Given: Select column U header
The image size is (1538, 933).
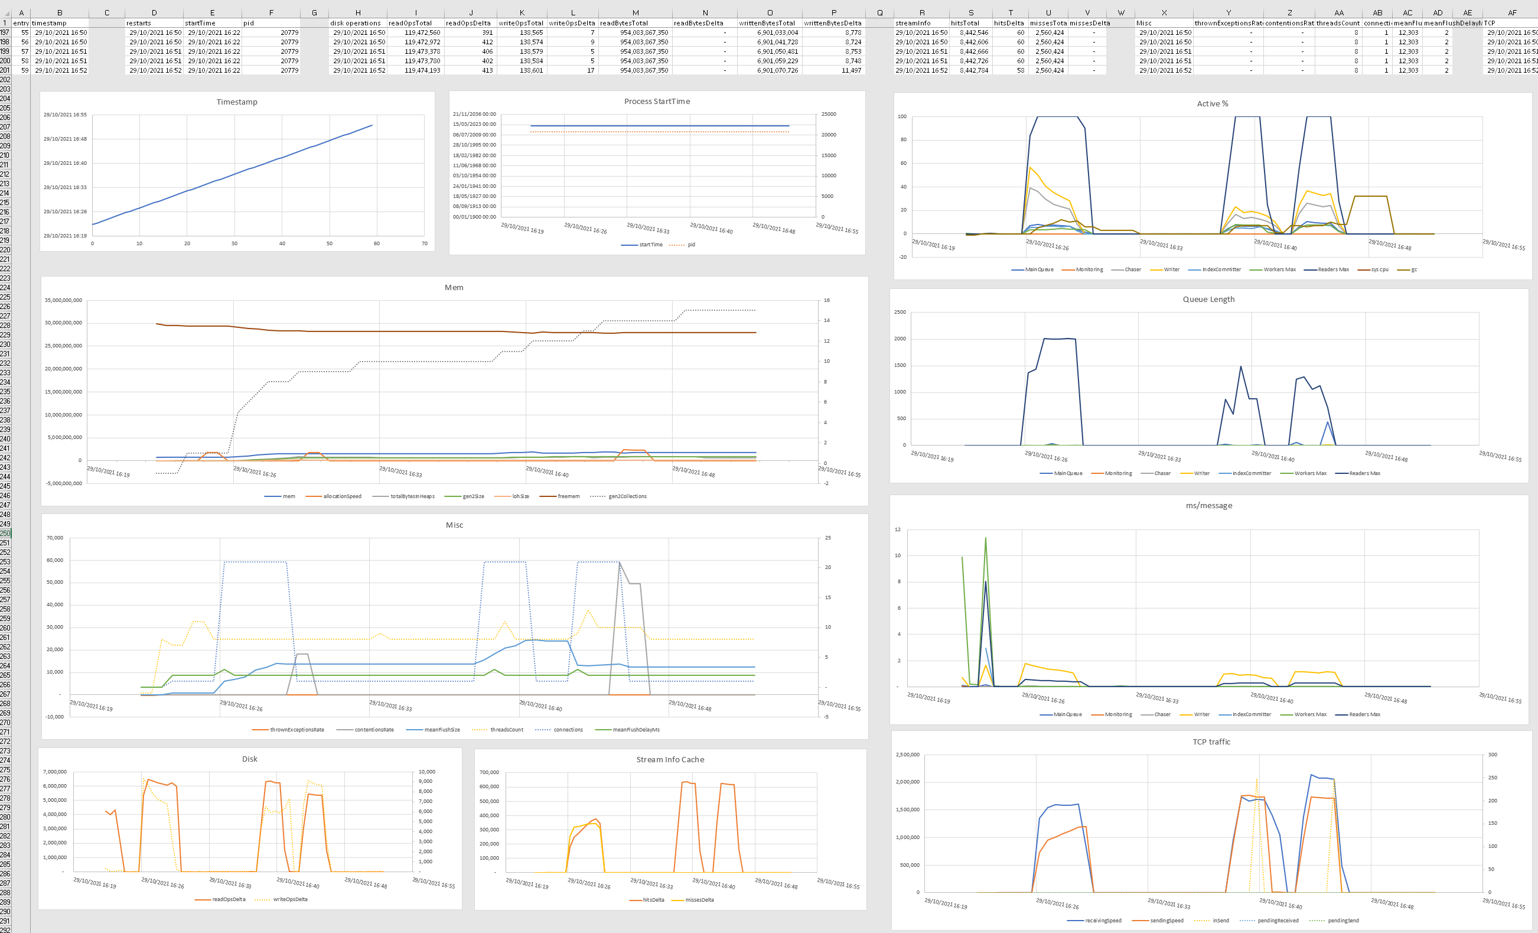Looking at the screenshot, I should point(1048,12).
